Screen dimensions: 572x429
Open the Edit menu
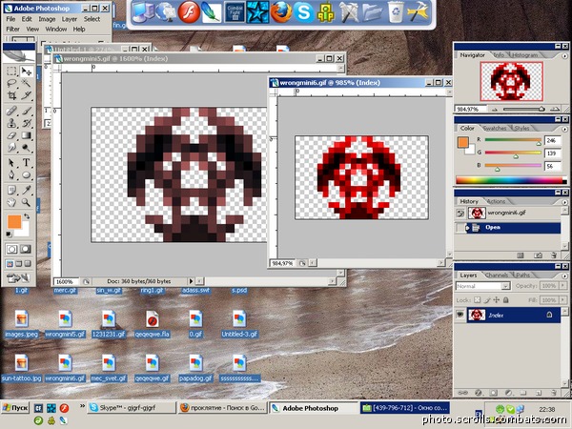click(27, 19)
